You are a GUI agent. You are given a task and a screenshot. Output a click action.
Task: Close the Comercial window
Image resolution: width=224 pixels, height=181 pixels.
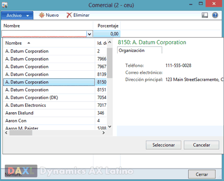pyautogui.click(x=214, y=3)
